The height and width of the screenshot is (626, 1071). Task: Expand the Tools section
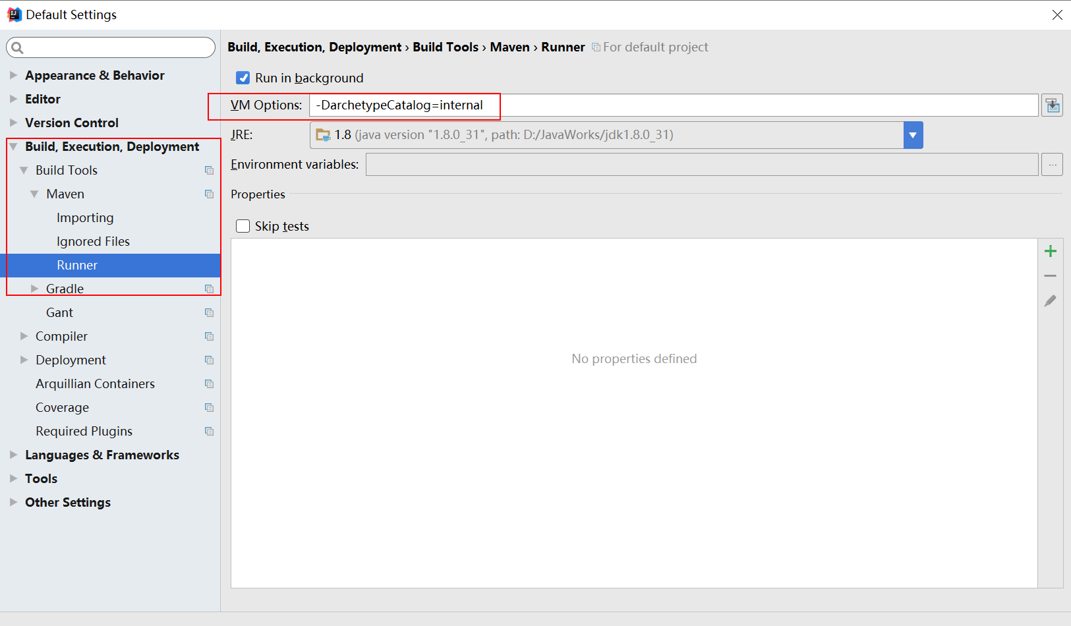click(x=13, y=478)
